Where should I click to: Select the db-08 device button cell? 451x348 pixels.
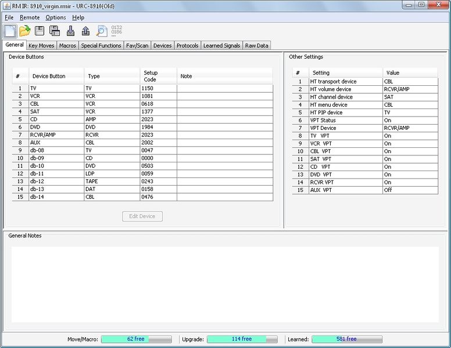(x=56, y=150)
